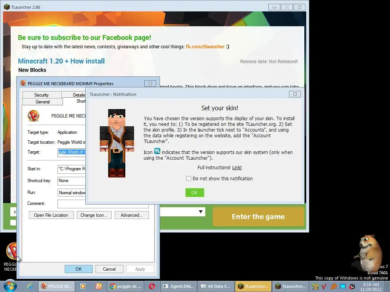Switch to PEGGLE M... taskbar window
Viewport: 390px width, 292px height.
tap(56, 286)
